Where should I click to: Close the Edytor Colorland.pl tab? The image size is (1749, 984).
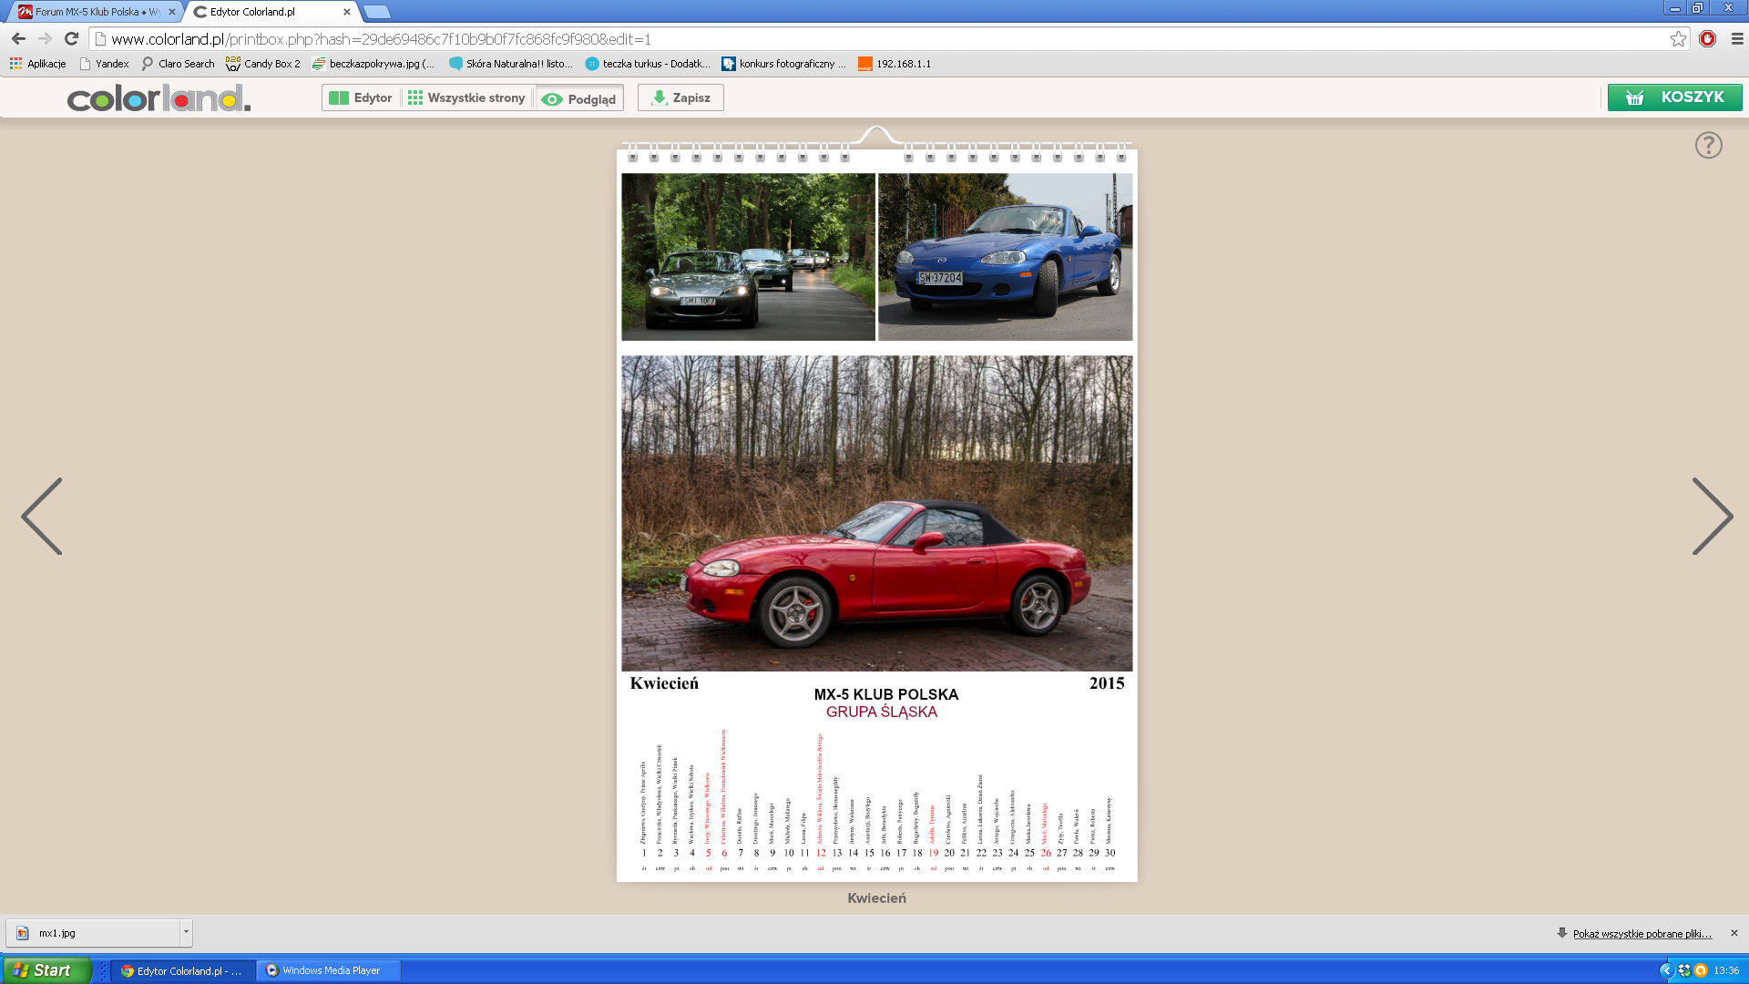pyautogui.click(x=347, y=12)
